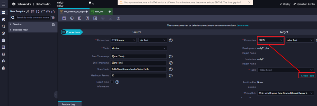The width and height of the screenshot is (317, 106).
Task: Click help icon beside Maximum Retries
Action: tap(171, 75)
